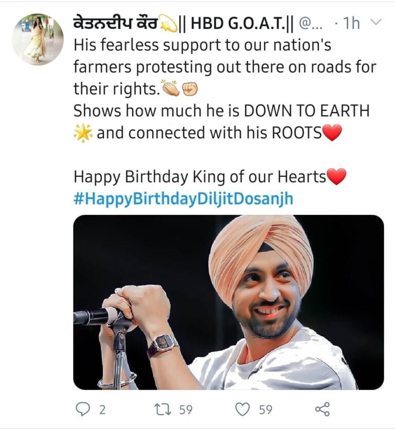
Task: Click the sparkle star emoji before 'and connected'
Action: pyautogui.click(x=83, y=134)
